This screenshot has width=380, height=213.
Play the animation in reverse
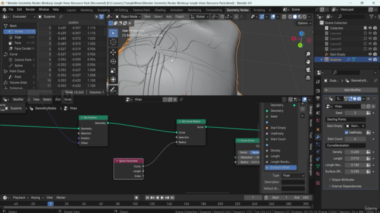click(x=157, y=198)
